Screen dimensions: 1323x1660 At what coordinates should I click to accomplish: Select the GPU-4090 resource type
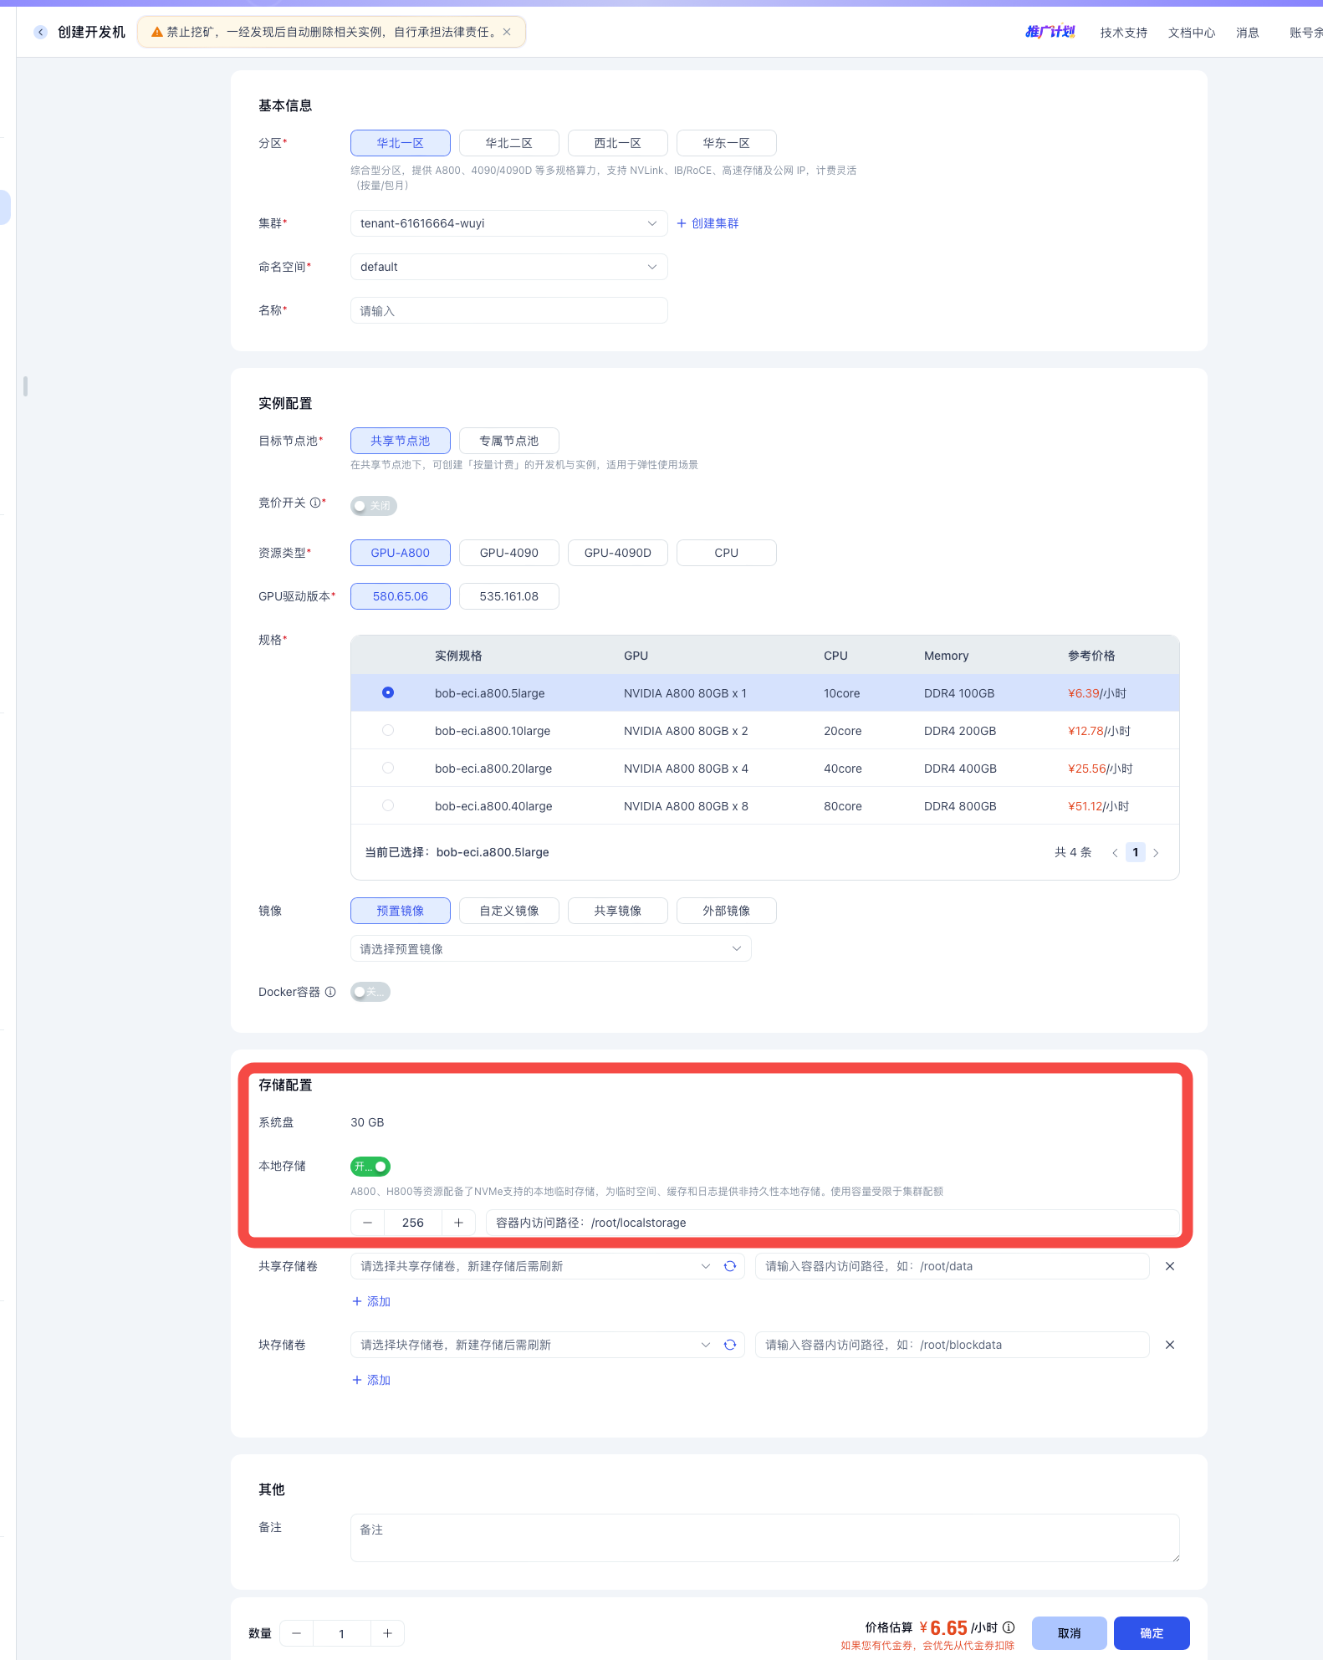coord(508,553)
